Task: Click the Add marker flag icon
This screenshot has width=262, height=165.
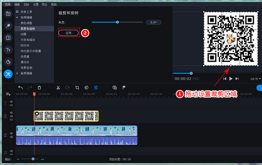Action: [124, 88]
